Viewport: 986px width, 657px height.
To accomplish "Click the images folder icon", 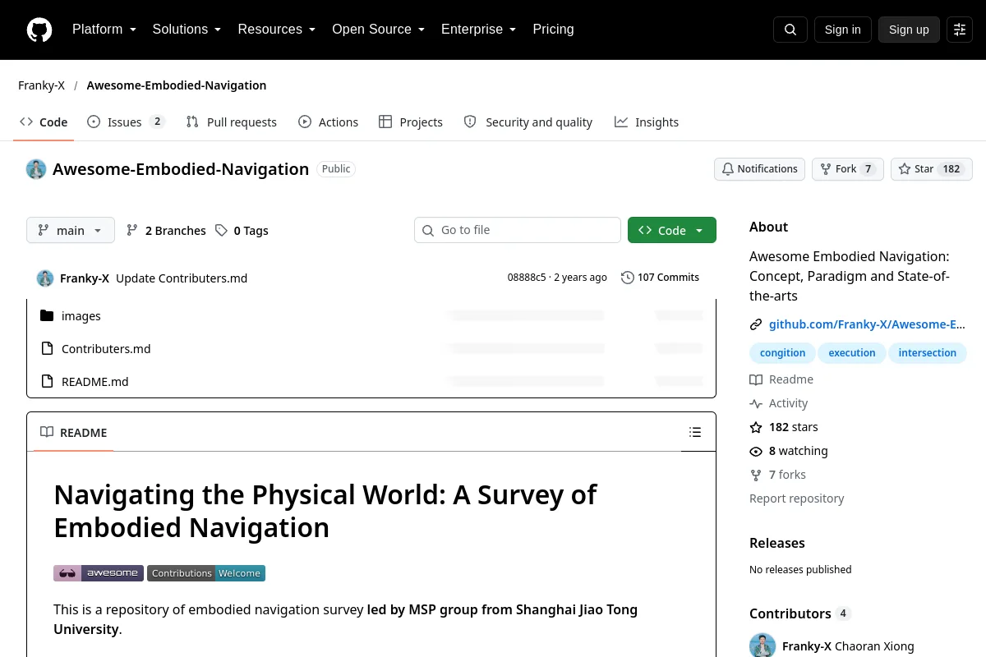I will pyautogui.click(x=47, y=316).
